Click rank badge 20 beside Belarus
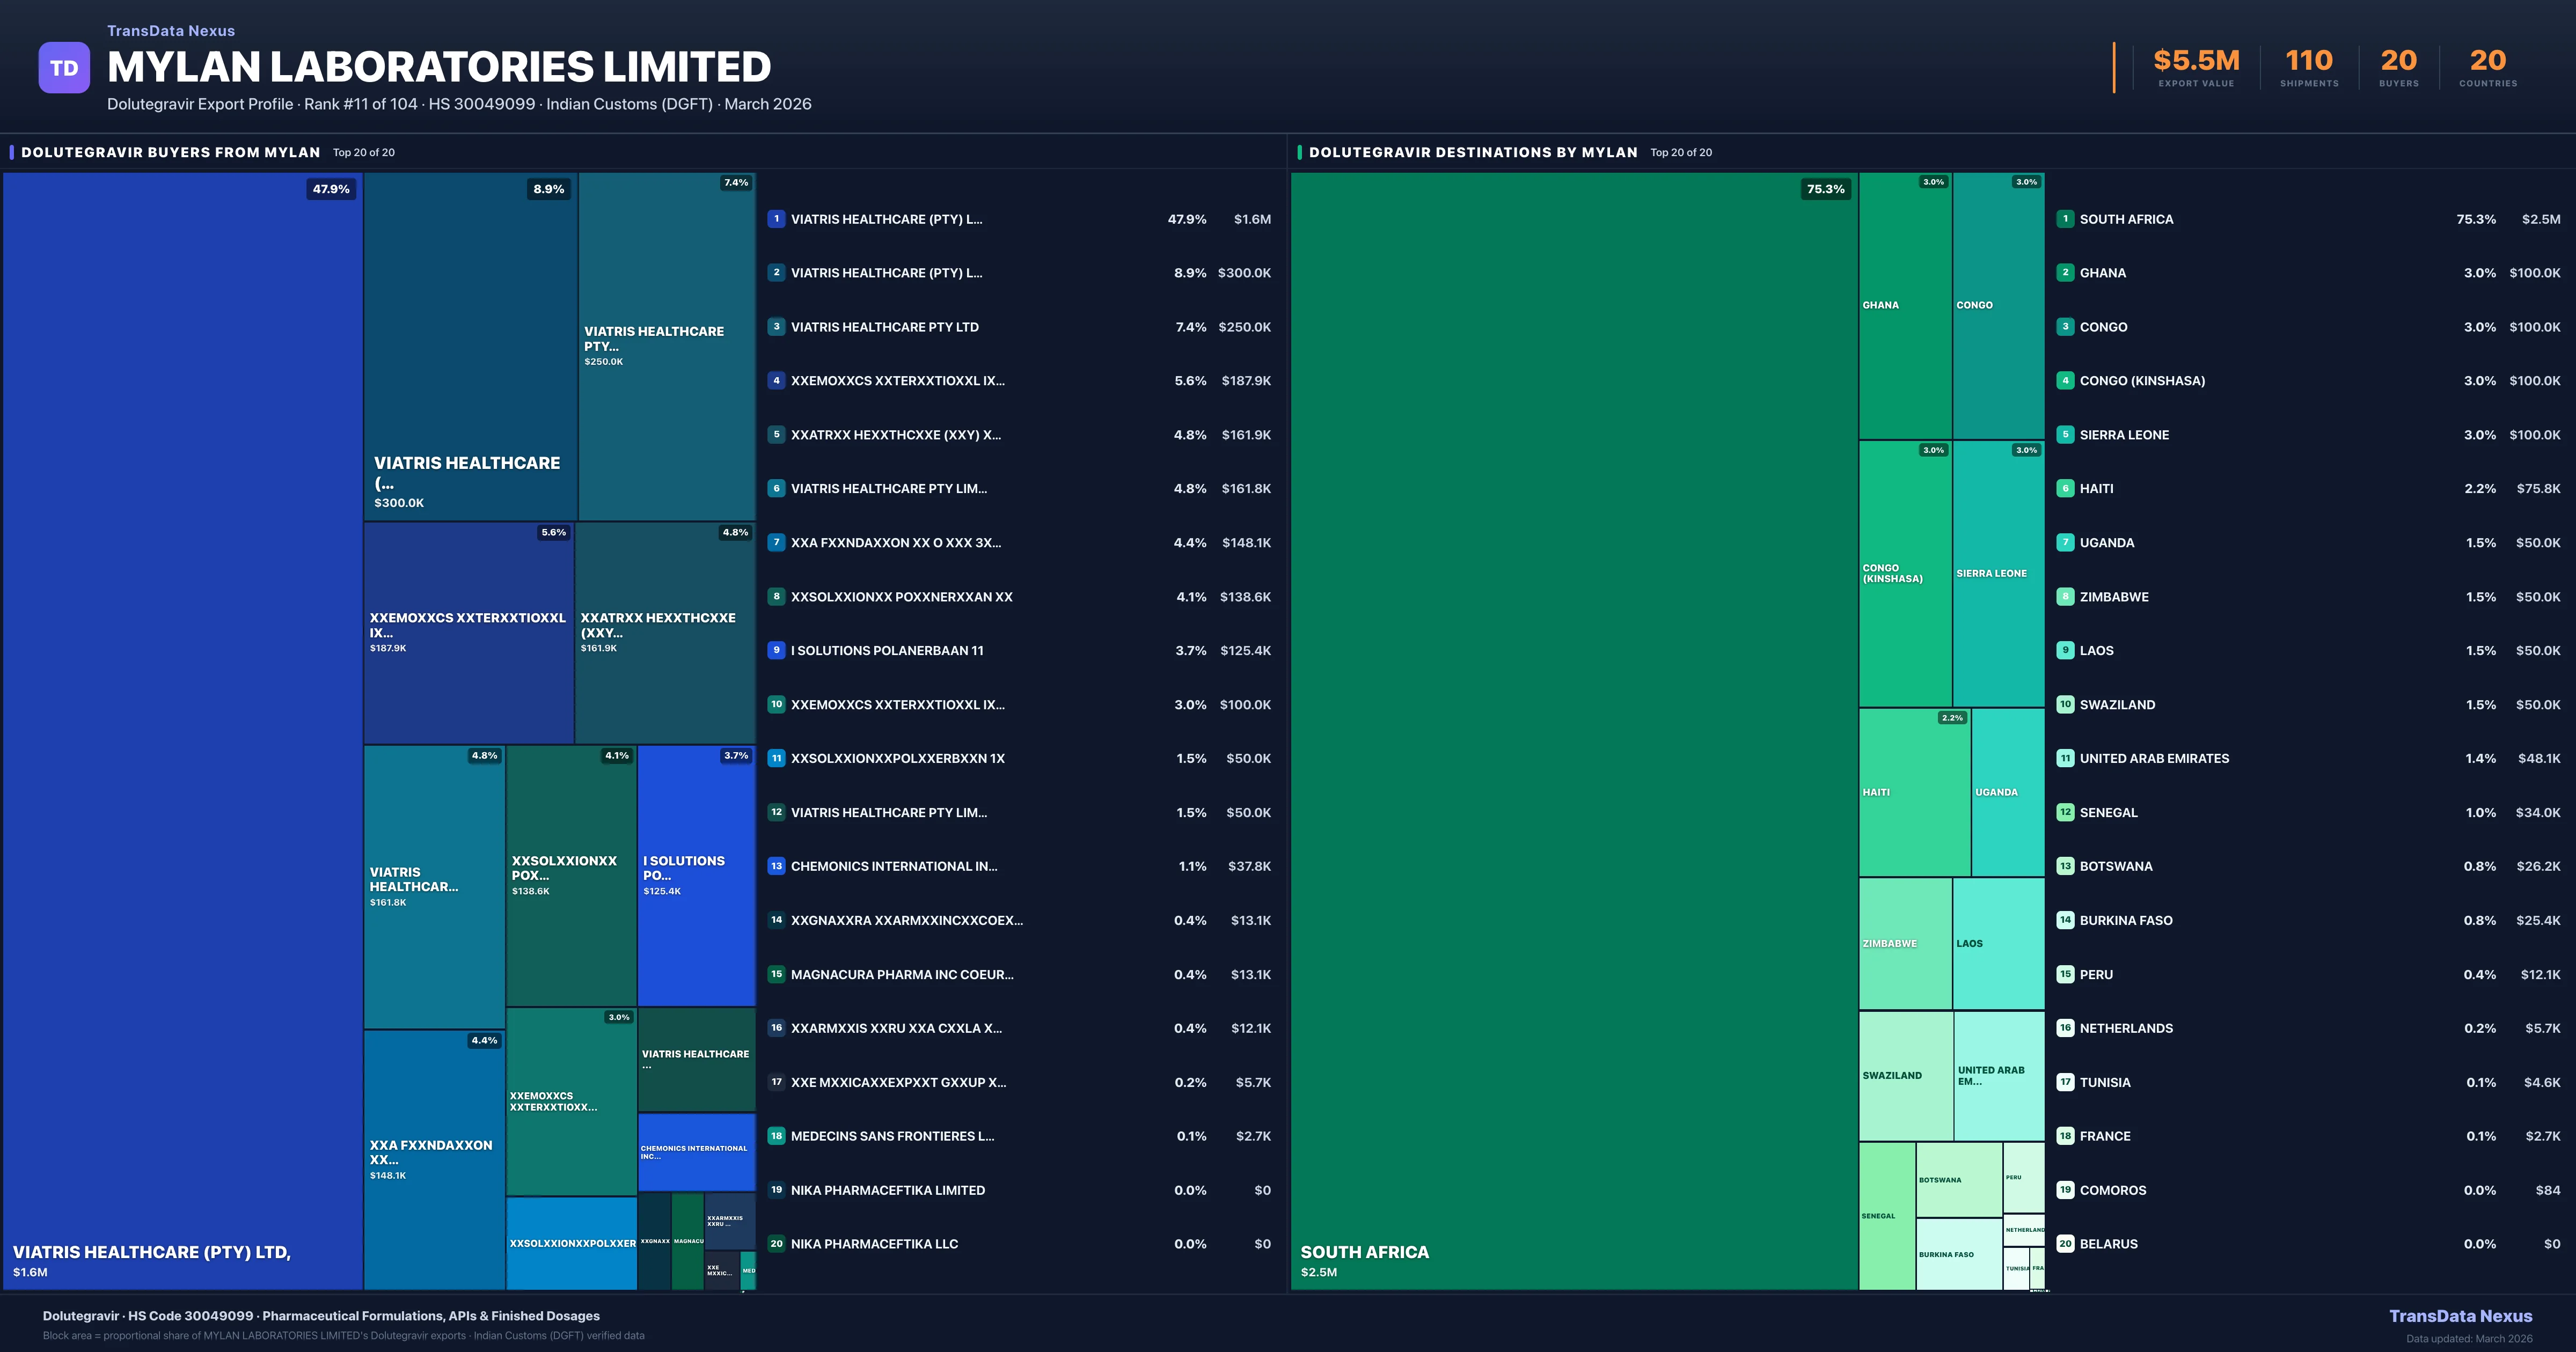This screenshot has width=2576, height=1352. point(2065,1244)
